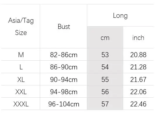Select the 20.88 inch value
Image resolution: width=158 pixels, height=114 pixels.
[x=138, y=55]
